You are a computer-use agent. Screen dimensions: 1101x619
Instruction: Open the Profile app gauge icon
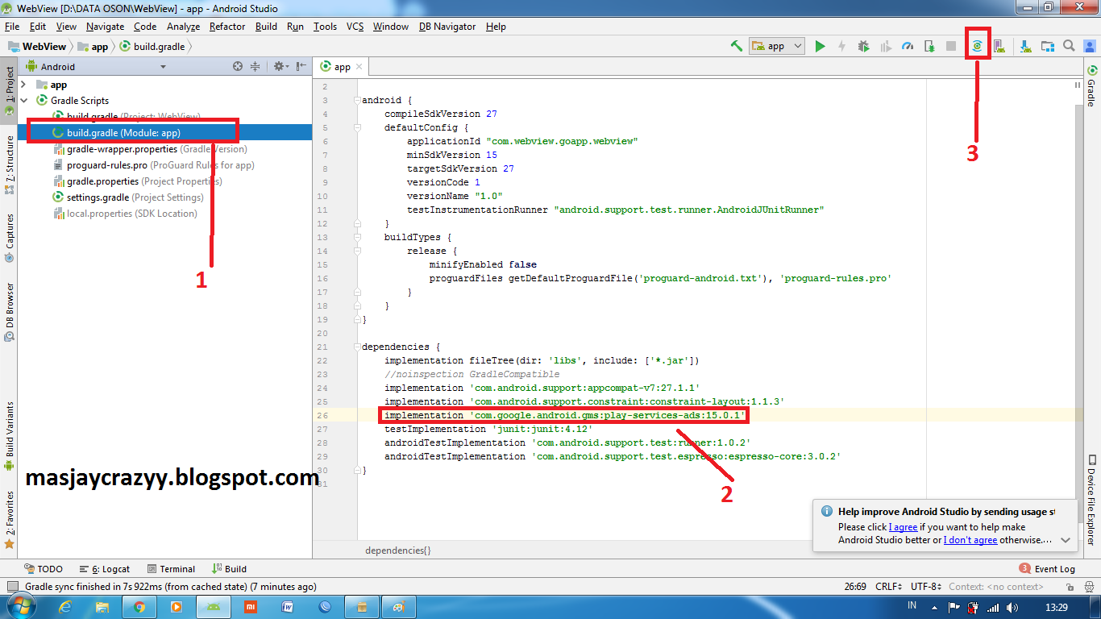(x=908, y=47)
